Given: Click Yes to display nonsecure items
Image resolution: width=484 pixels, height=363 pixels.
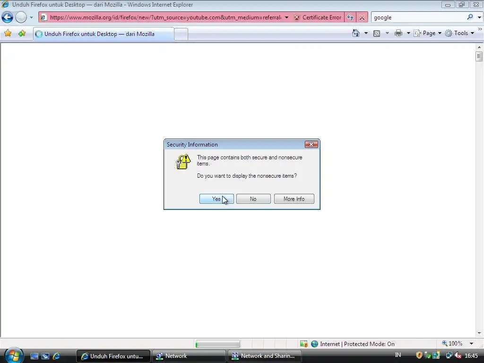Looking at the screenshot, I should (x=216, y=199).
